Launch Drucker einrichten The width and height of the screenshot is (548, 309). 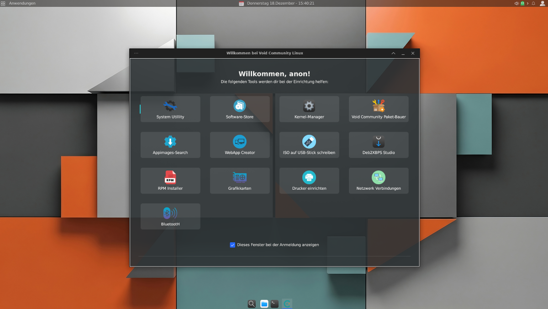tap(309, 181)
